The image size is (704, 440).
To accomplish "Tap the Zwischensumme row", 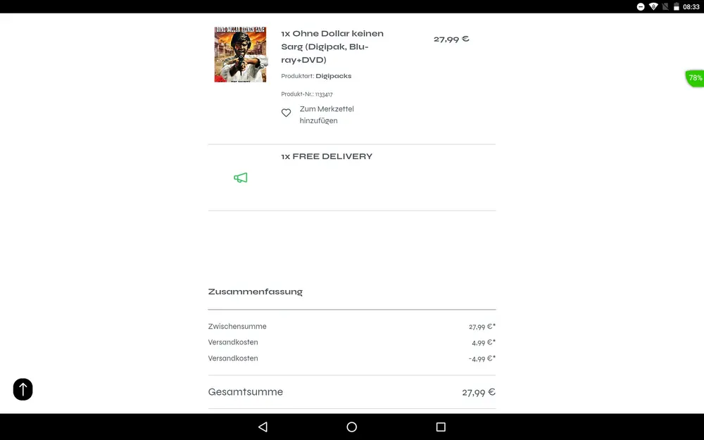I will (x=352, y=327).
